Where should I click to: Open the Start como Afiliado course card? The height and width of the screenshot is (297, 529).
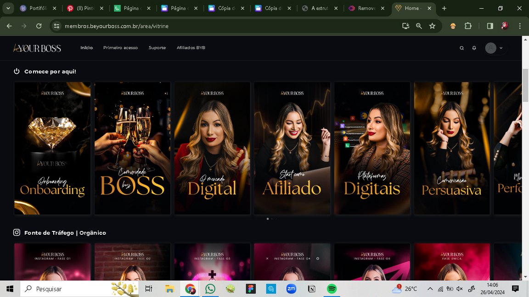coord(292,148)
